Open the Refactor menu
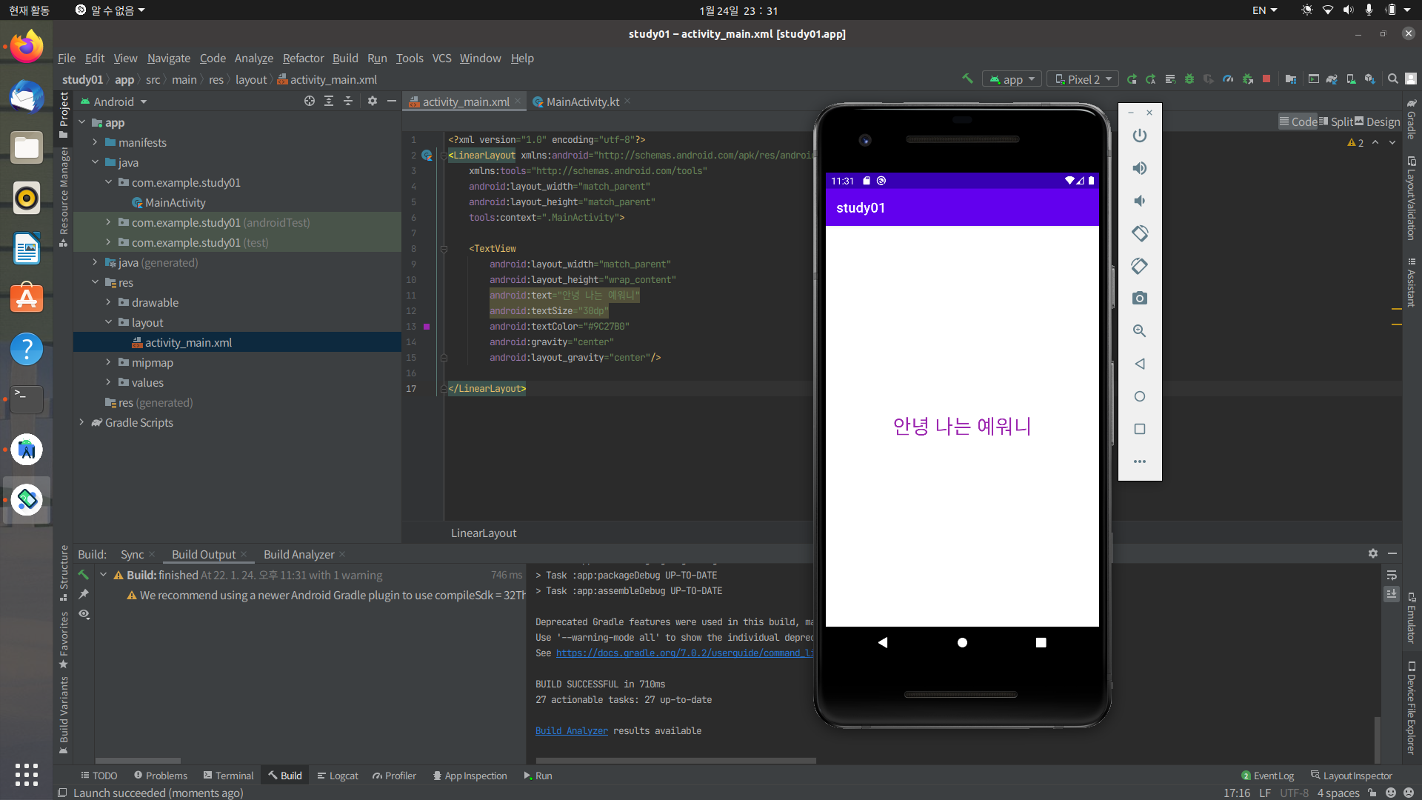 [x=303, y=58]
